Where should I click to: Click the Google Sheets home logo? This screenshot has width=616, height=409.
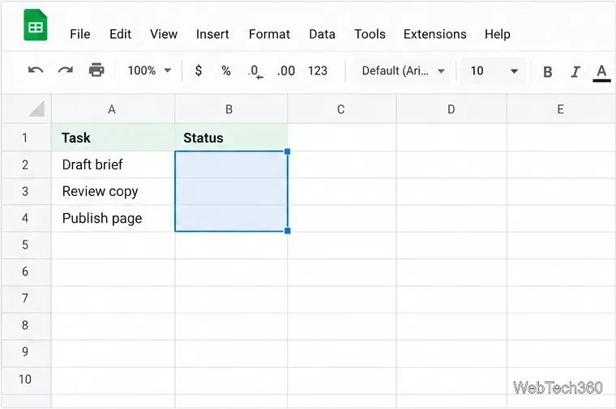36,25
